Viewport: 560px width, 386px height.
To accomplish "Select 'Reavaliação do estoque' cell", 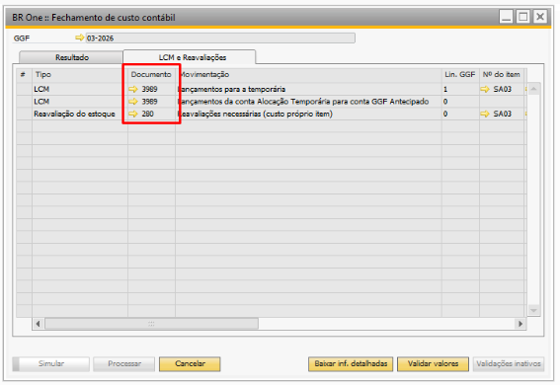I will tap(80, 114).
